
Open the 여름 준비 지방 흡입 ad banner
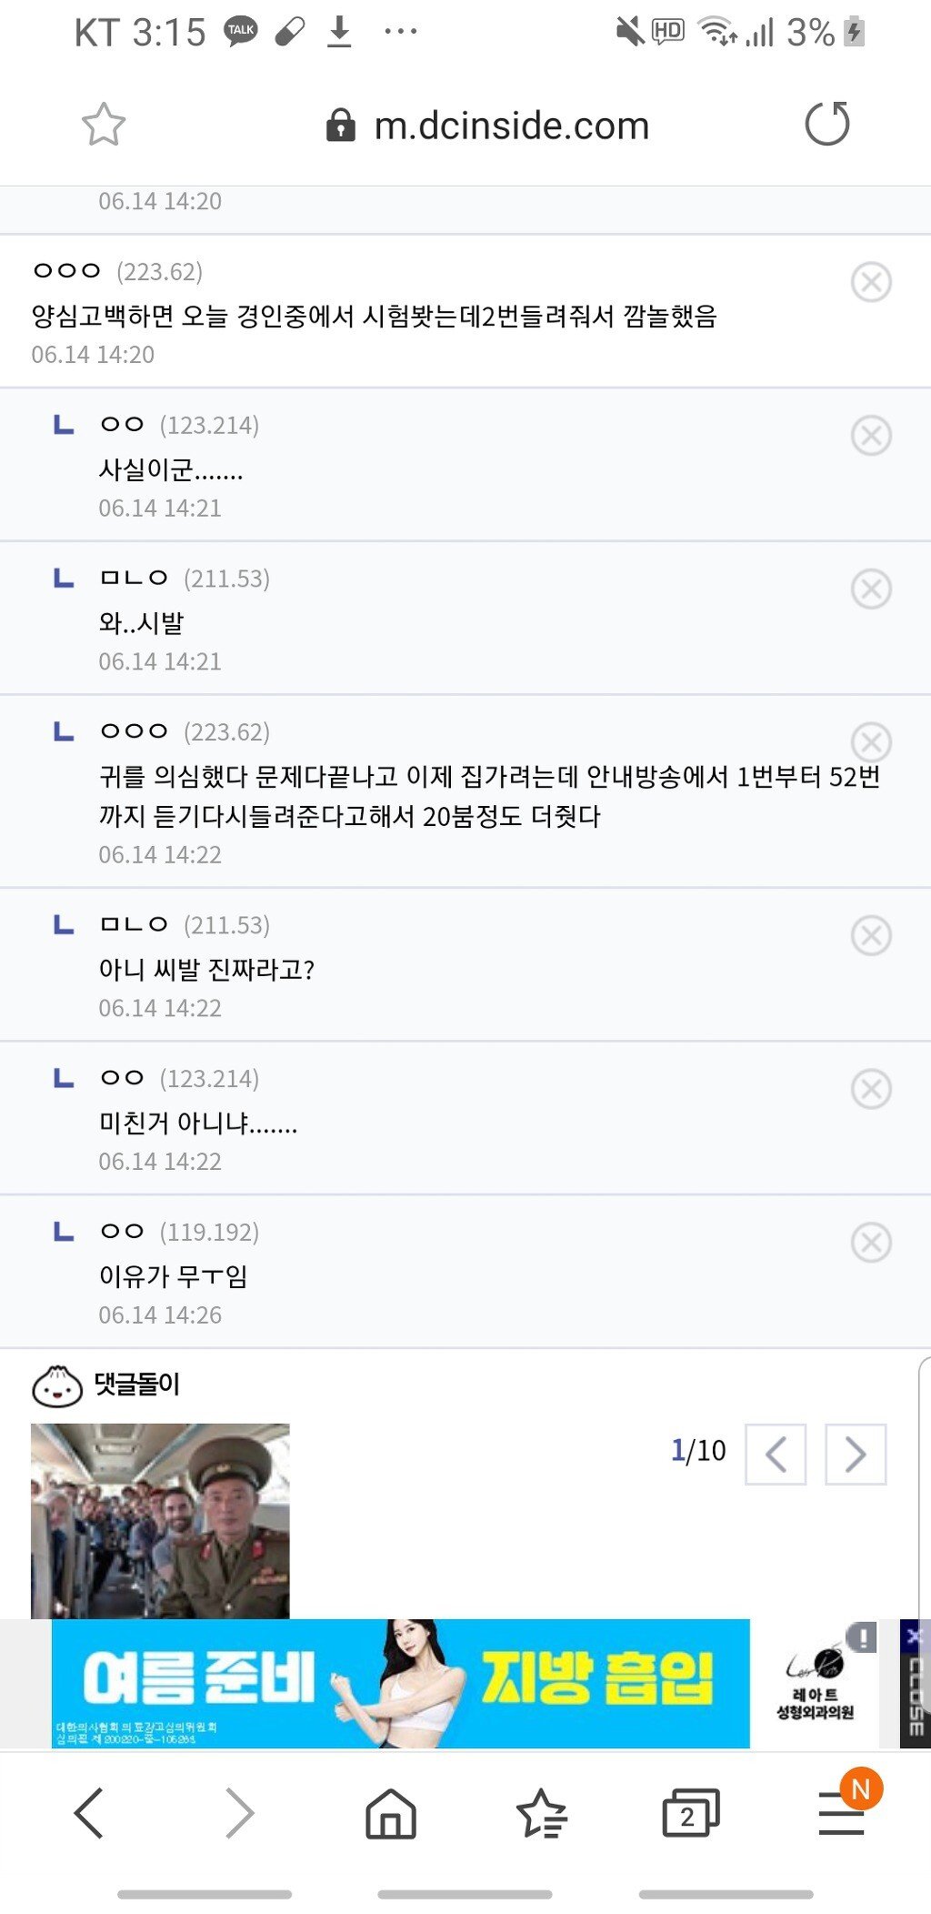(401, 1683)
